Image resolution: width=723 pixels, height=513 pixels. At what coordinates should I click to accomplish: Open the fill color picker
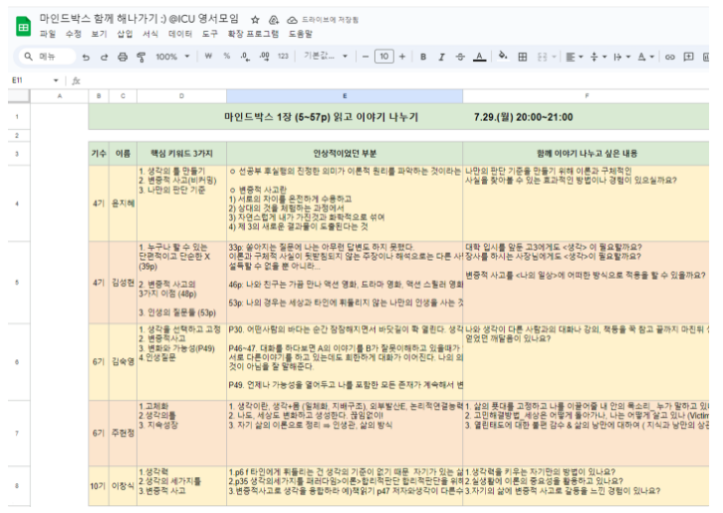(503, 57)
